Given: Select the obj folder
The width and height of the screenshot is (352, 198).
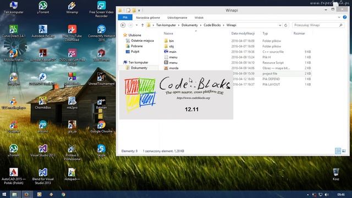Looking at the screenshot, I should (172, 46).
